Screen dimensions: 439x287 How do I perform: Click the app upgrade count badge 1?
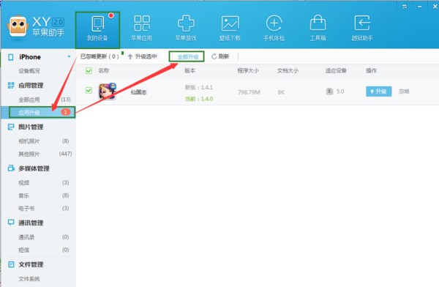tap(66, 112)
